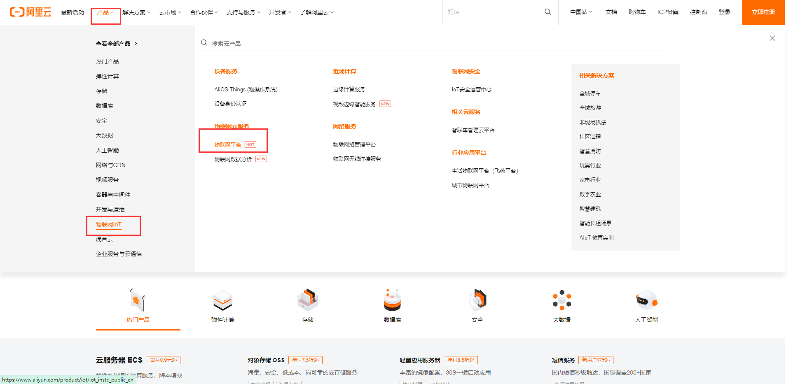791x384 pixels.
Task: Click NEW badge beside 物联网数据分析
Action: point(261,159)
